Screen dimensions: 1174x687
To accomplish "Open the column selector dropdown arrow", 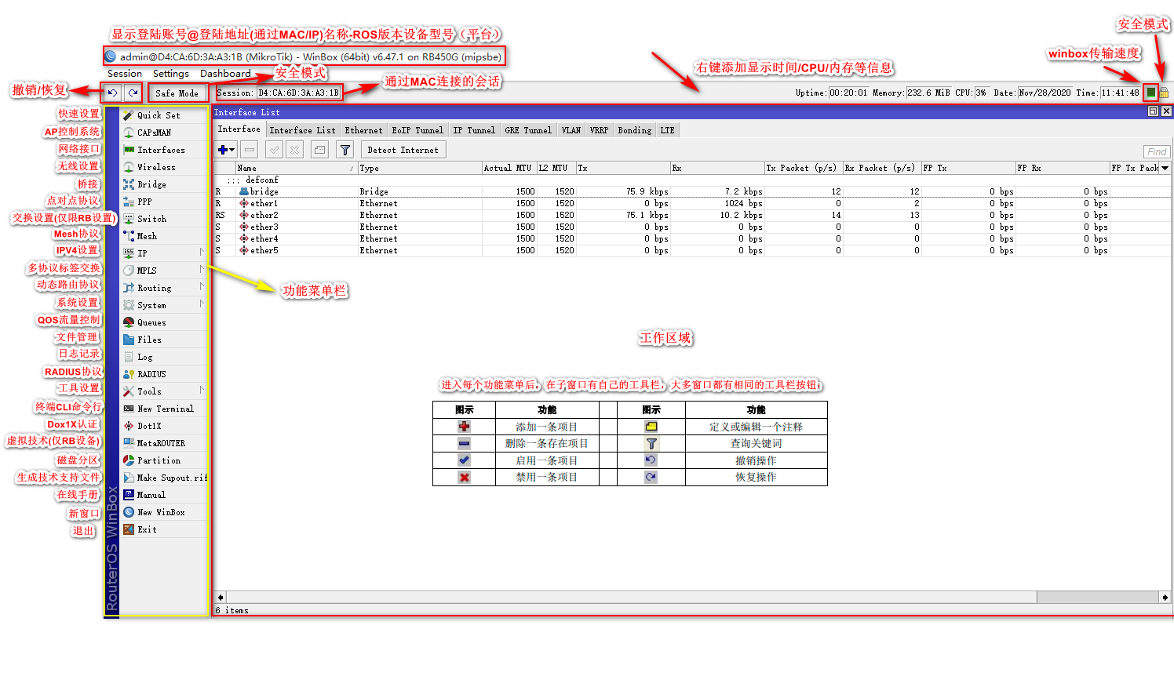I will [x=1165, y=168].
